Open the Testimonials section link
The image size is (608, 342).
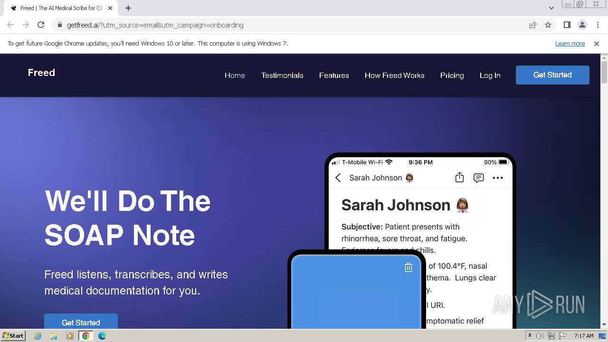pos(282,75)
